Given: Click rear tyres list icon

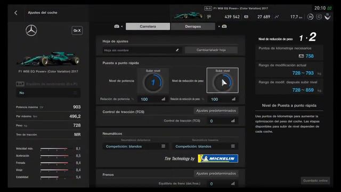Looking at the screenshot, I should pyautogui.click(x=233, y=146).
